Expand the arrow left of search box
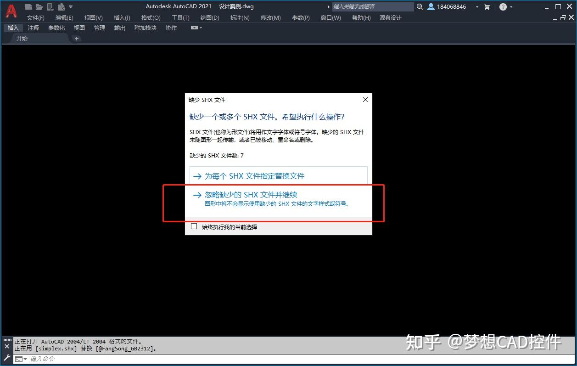 pyautogui.click(x=328, y=7)
